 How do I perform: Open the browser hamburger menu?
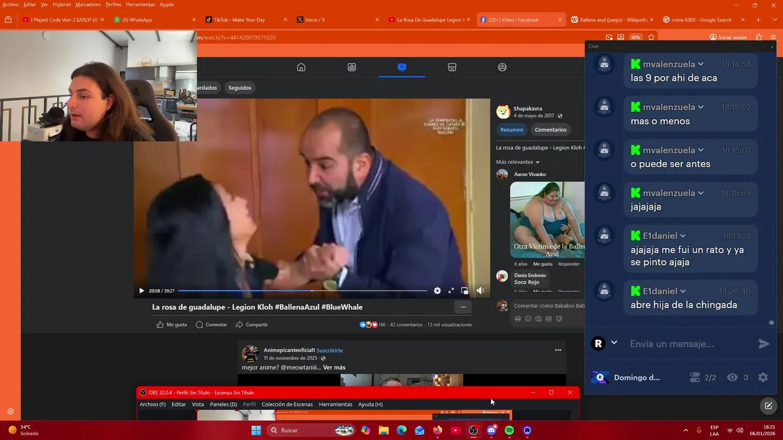coord(773,37)
